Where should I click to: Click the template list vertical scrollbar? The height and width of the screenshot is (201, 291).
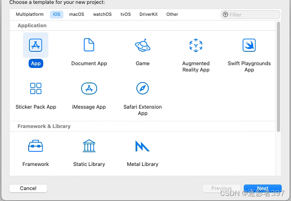coord(278,77)
